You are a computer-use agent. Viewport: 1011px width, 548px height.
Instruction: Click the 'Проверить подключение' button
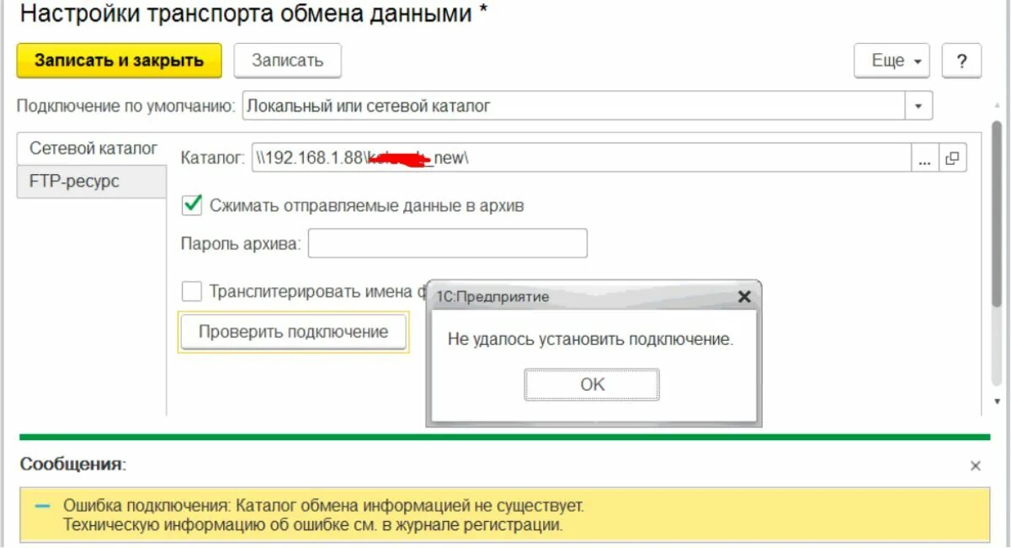pos(293,332)
